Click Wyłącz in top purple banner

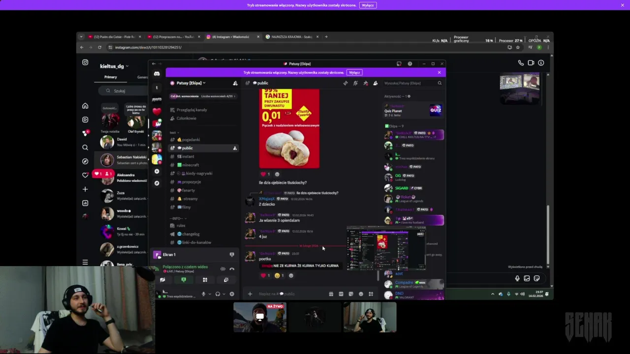pyautogui.click(x=368, y=5)
